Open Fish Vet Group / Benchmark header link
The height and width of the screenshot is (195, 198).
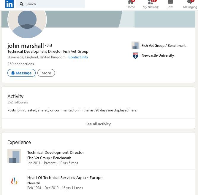164,46
